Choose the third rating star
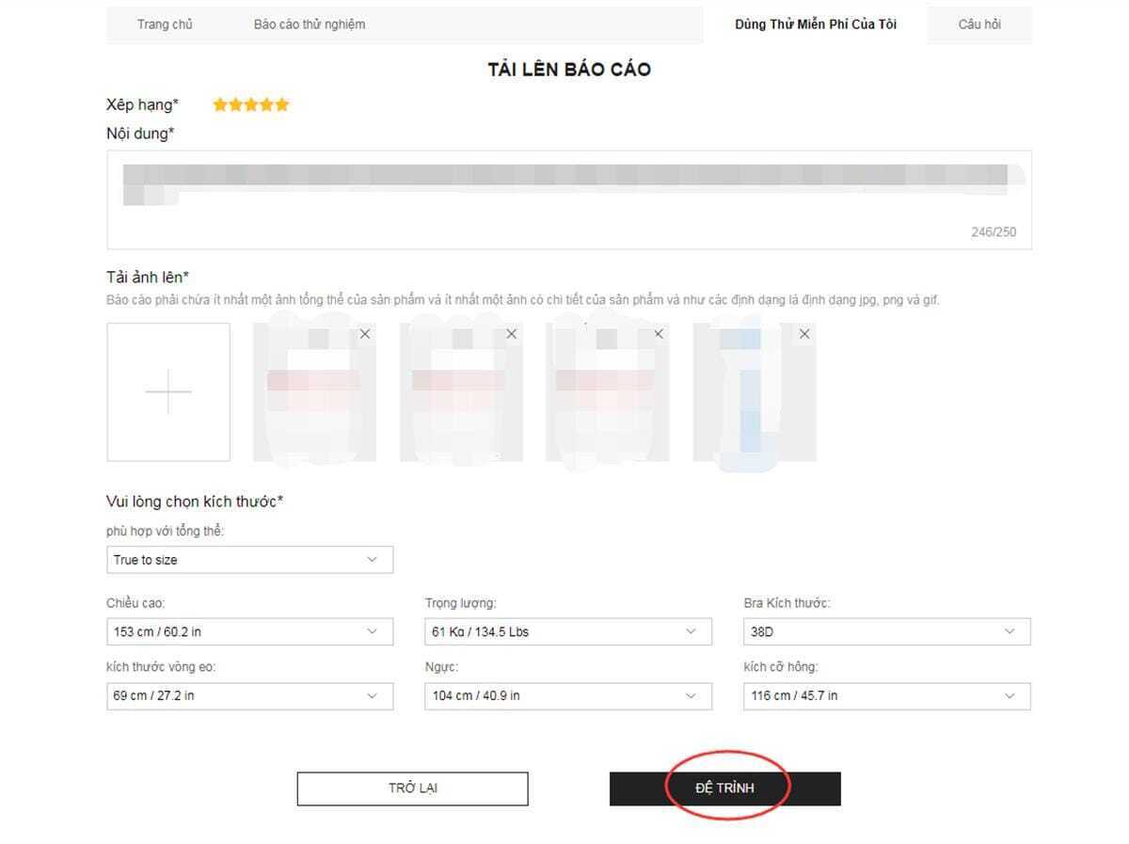Image resolution: width=1129 pixels, height=844 pixels. 251,105
